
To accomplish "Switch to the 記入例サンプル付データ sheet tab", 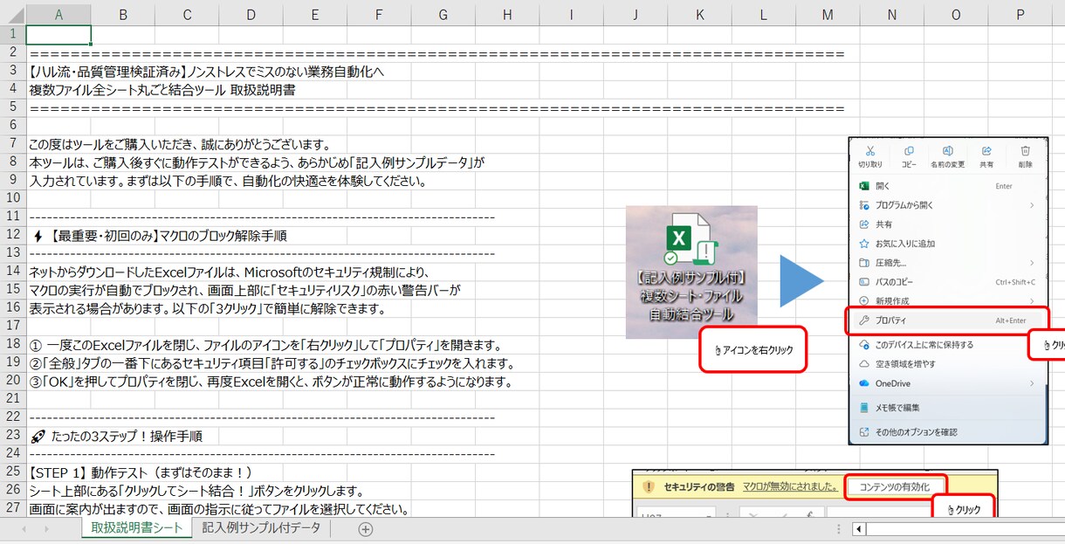I will (x=261, y=528).
